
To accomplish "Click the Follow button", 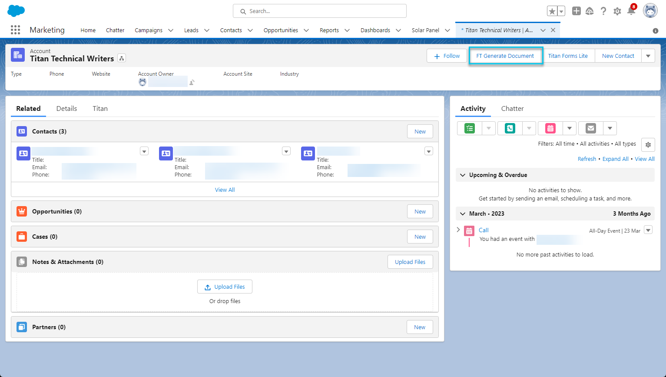I will pos(447,56).
